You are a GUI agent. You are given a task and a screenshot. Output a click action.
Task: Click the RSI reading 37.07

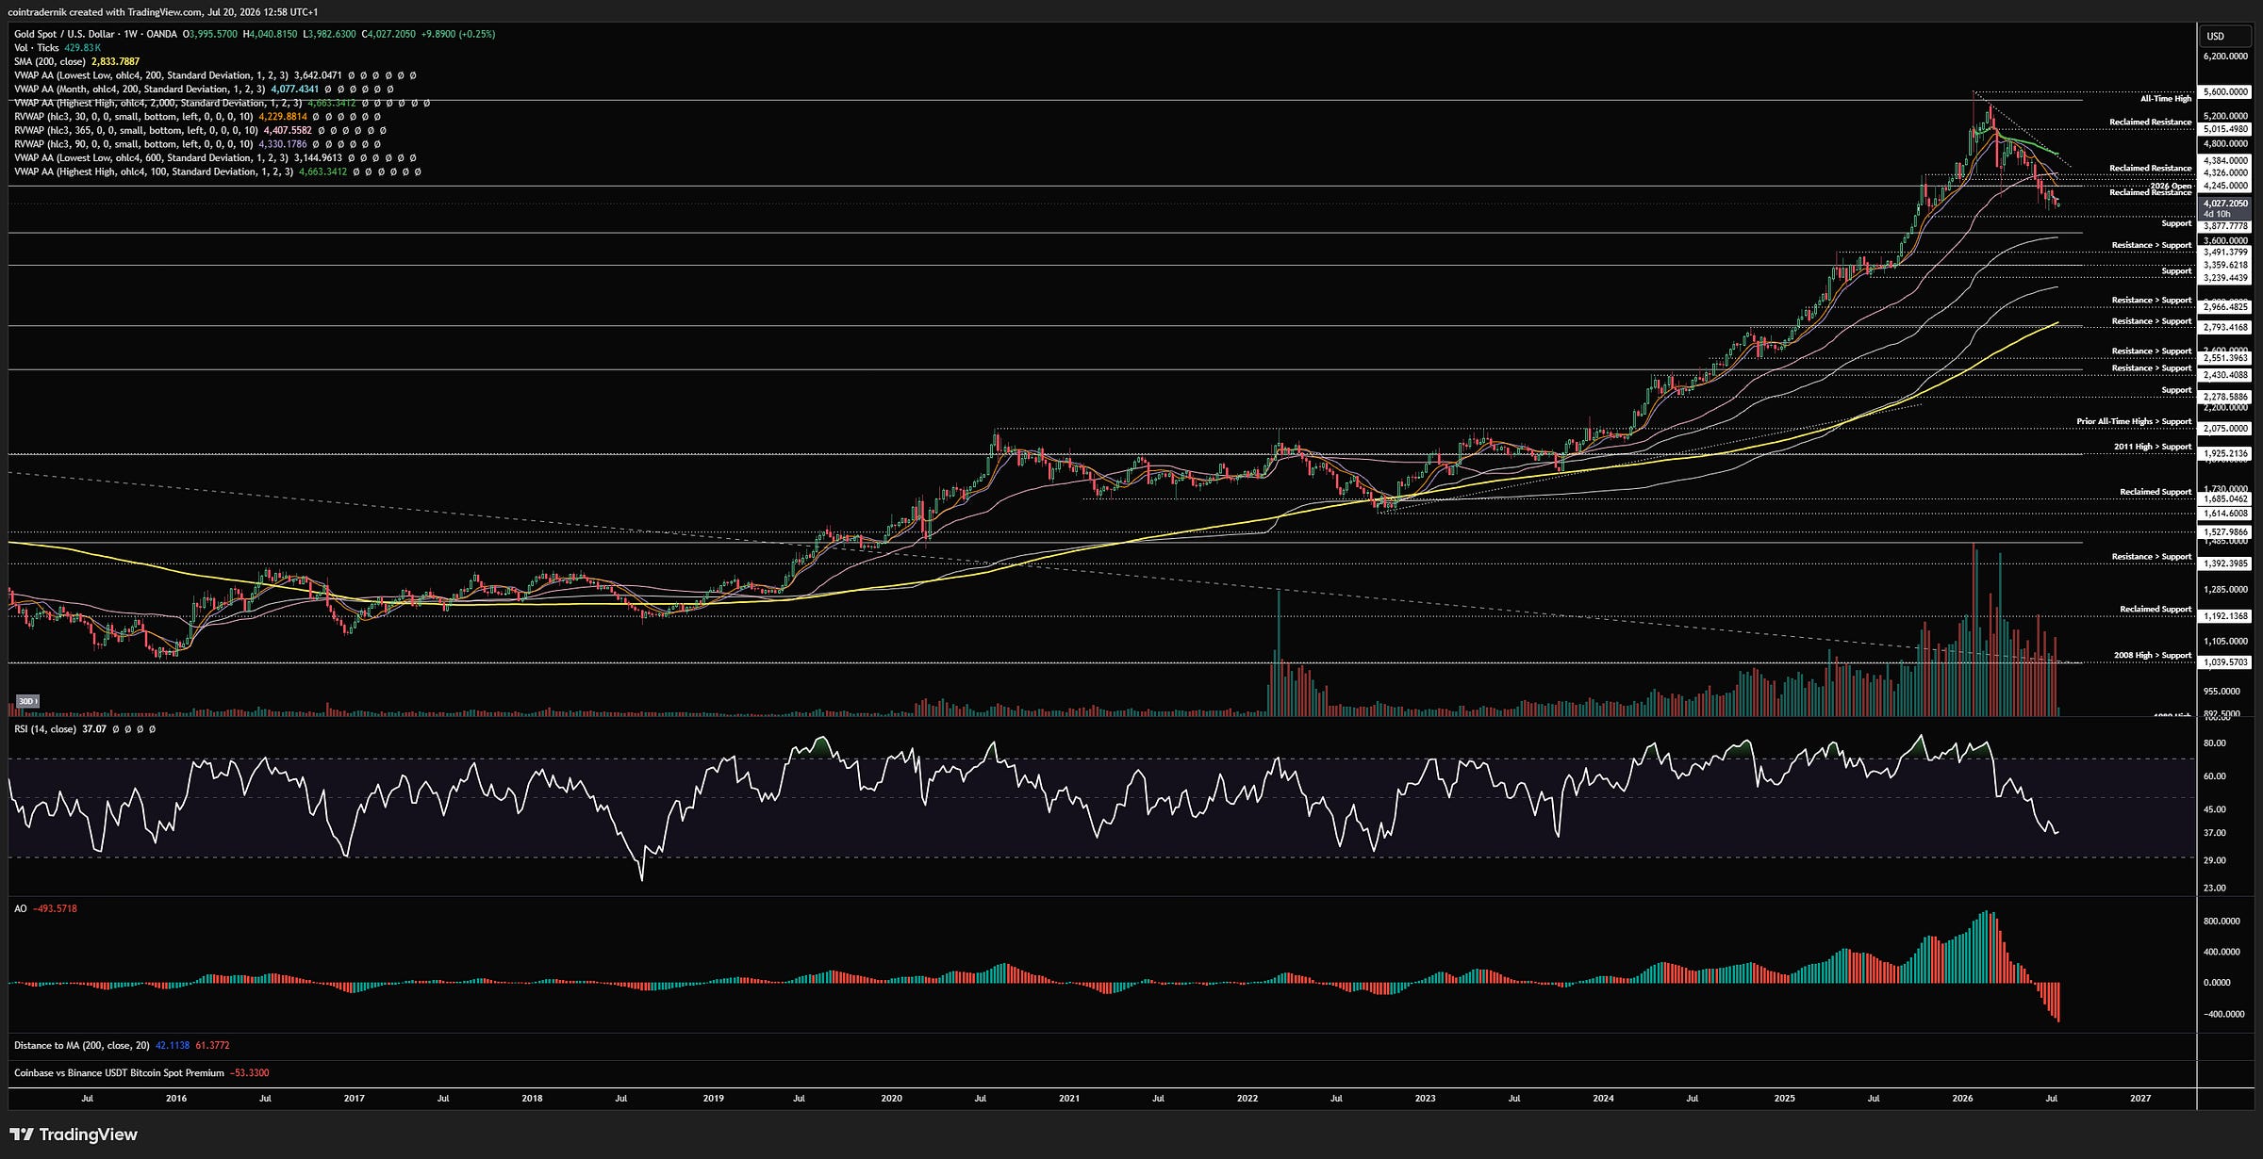[94, 729]
